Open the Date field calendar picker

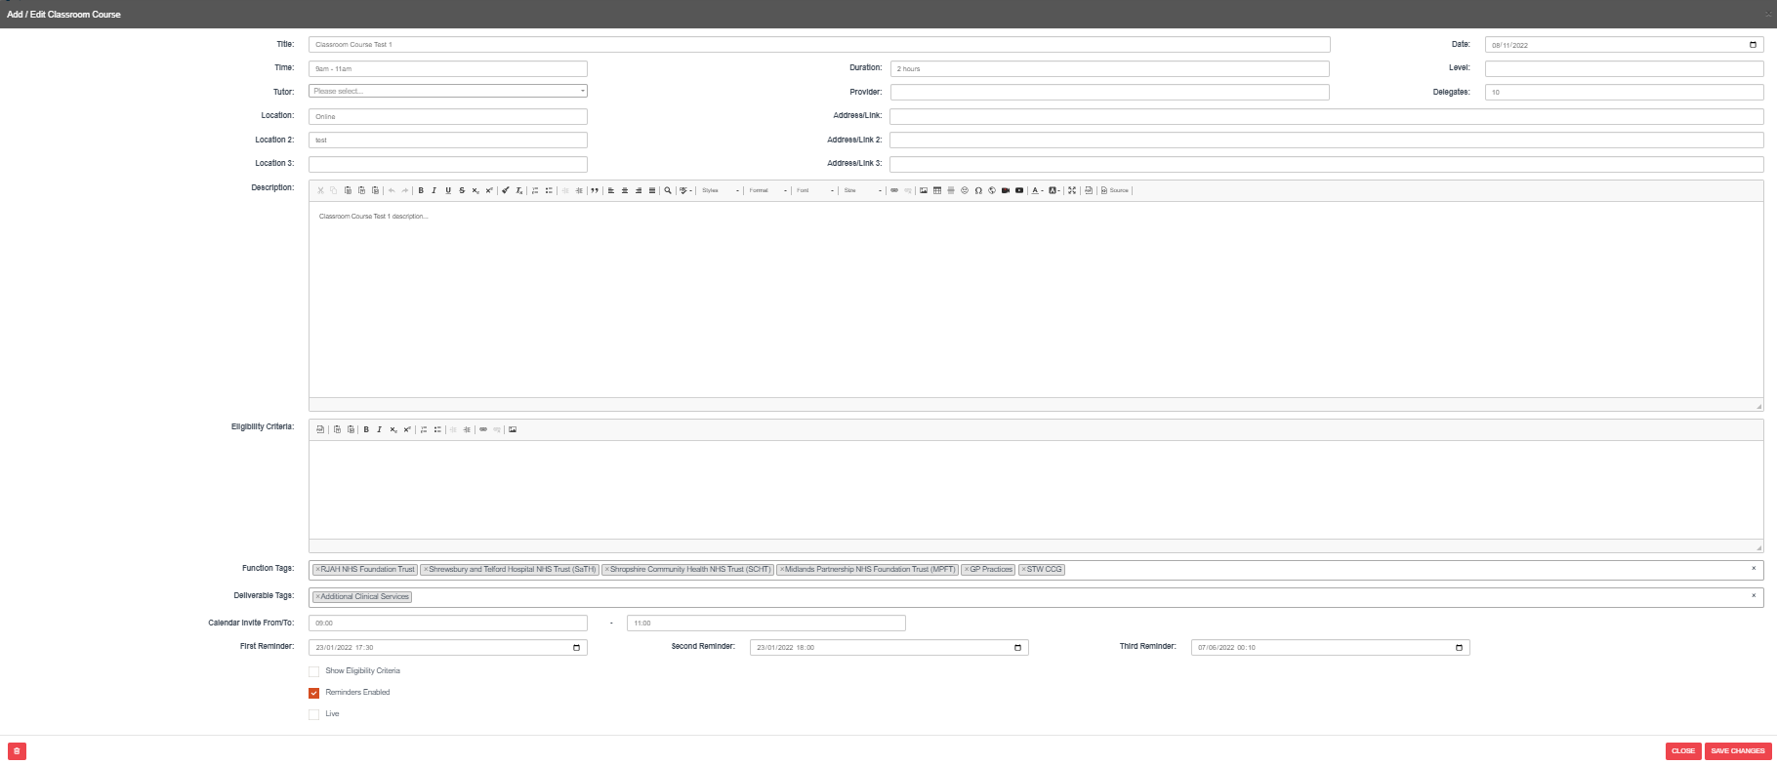click(1754, 45)
